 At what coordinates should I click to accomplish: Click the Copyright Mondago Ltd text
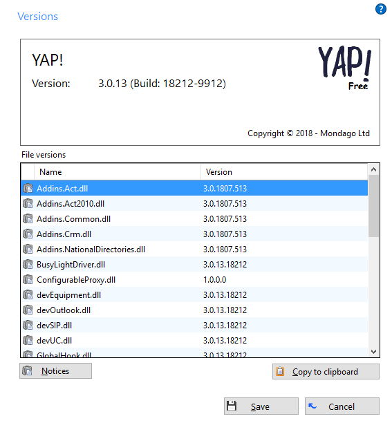308,133
